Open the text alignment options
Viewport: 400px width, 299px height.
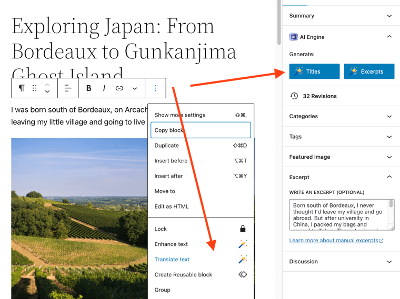[68, 88]
